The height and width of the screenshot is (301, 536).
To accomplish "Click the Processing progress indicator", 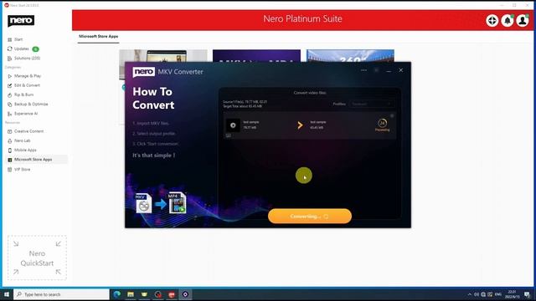I will pyautogui.click(x=382, y=125).
